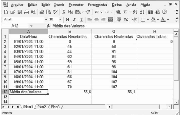Expand the Name Box dropdown arrow beside A12
Screen dimensions: 181x116
[x=31, y=26]
